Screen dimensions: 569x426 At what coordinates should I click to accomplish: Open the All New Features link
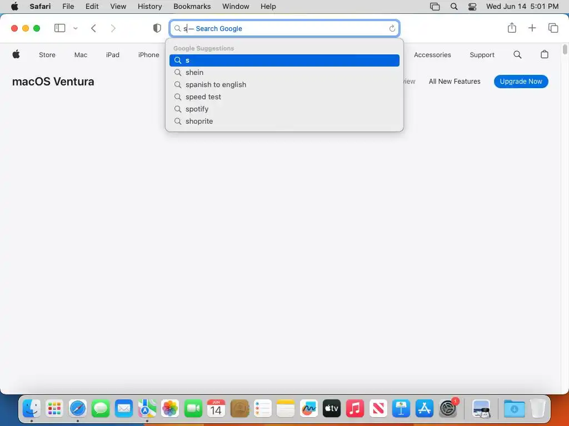point(455,82)
